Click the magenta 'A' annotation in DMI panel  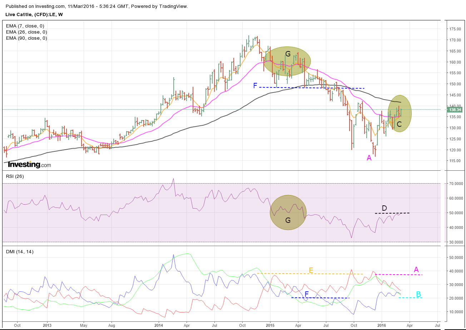coord(416,269)
